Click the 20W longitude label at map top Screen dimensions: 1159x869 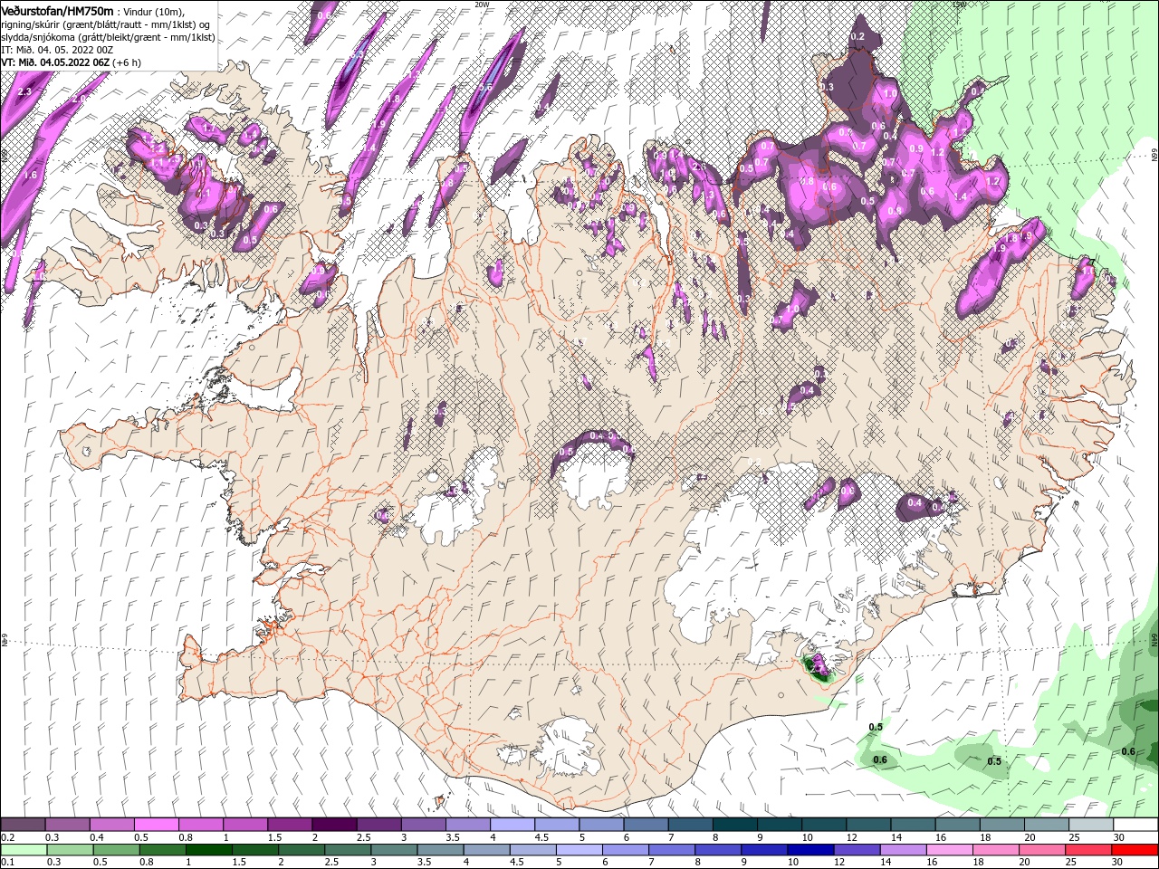[482, 5]
